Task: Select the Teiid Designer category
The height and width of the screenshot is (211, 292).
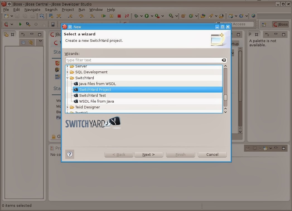Action: tap(87, 107)
